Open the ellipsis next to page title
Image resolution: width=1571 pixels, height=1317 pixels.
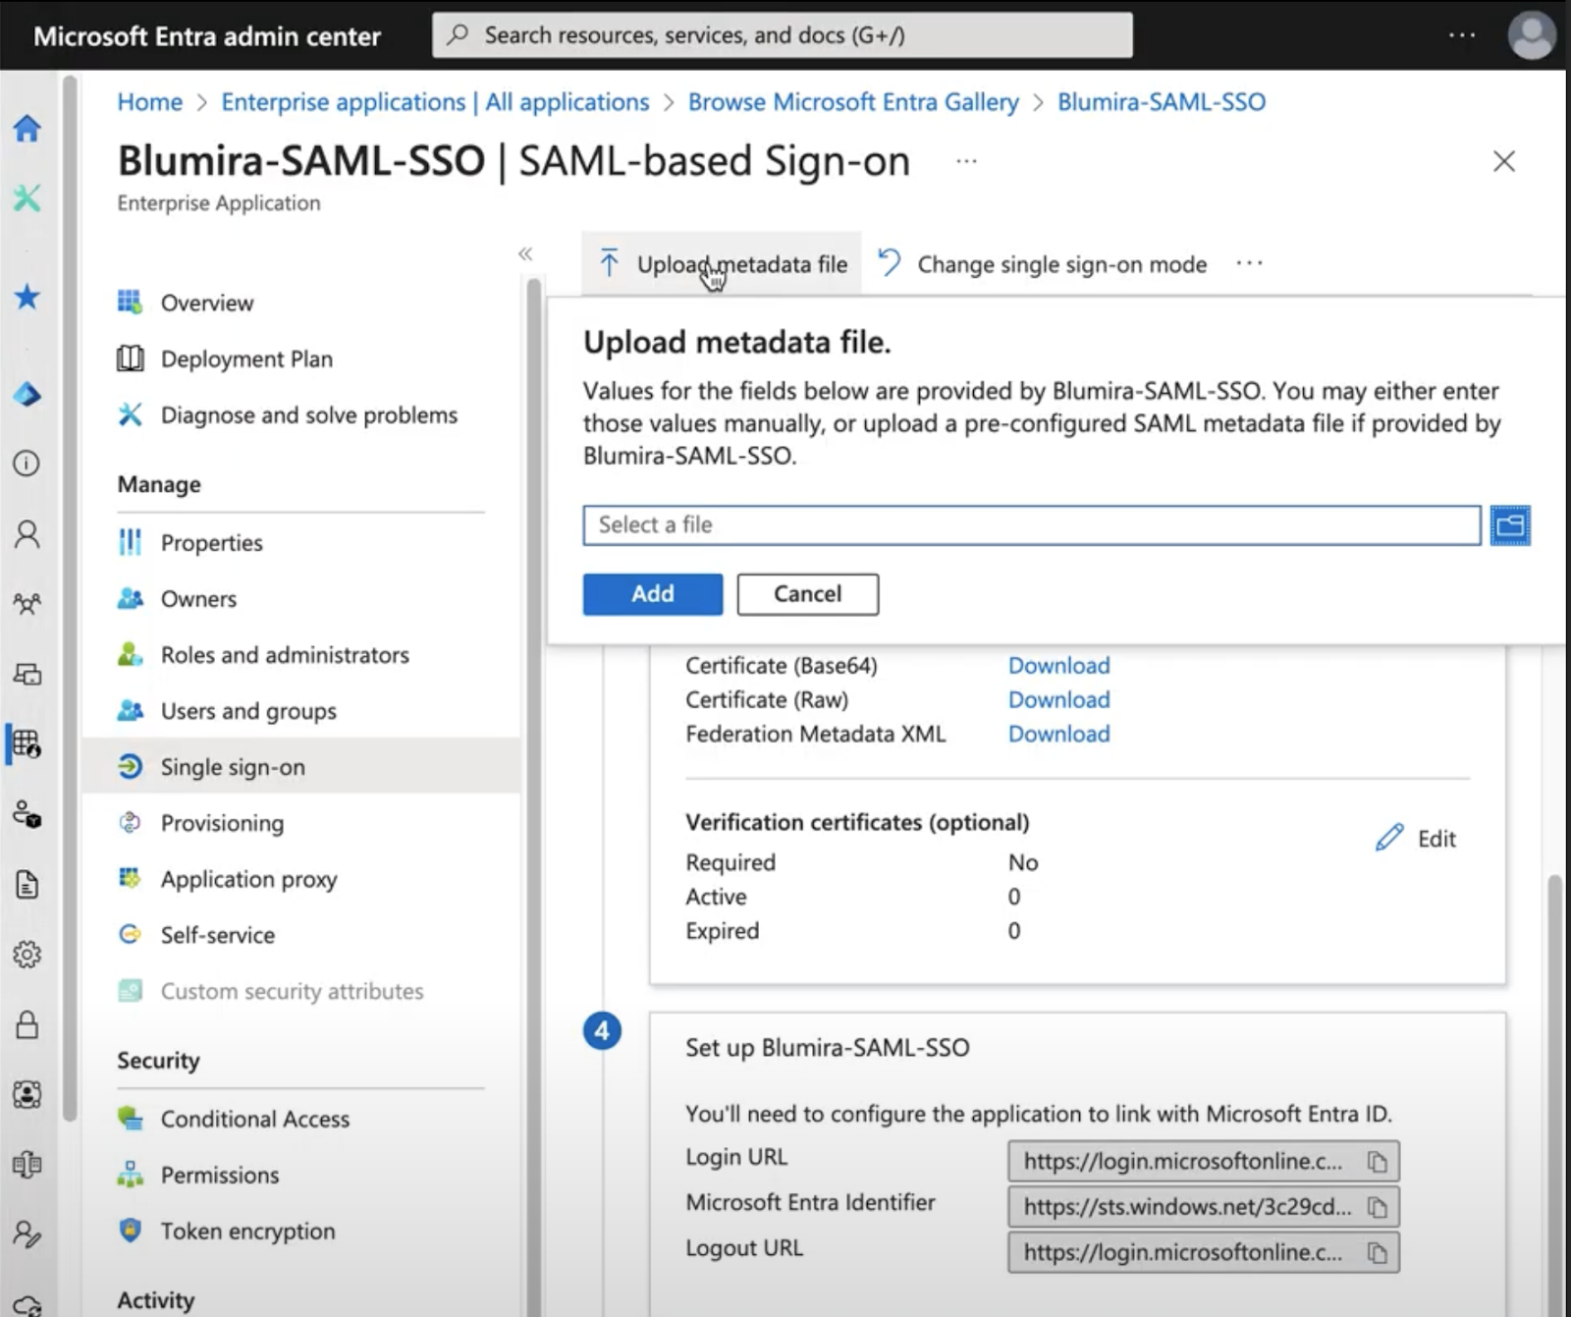tap(967, 161)
